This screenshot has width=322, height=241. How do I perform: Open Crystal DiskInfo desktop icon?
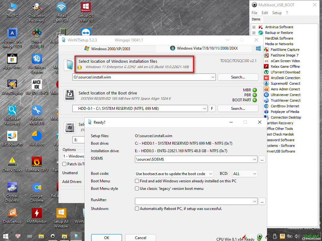[12, 193]
